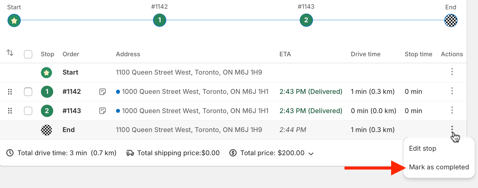The image size is (478, 188).
Task: Open three-dot actions for stop #1143
Action: coord(452,110)
